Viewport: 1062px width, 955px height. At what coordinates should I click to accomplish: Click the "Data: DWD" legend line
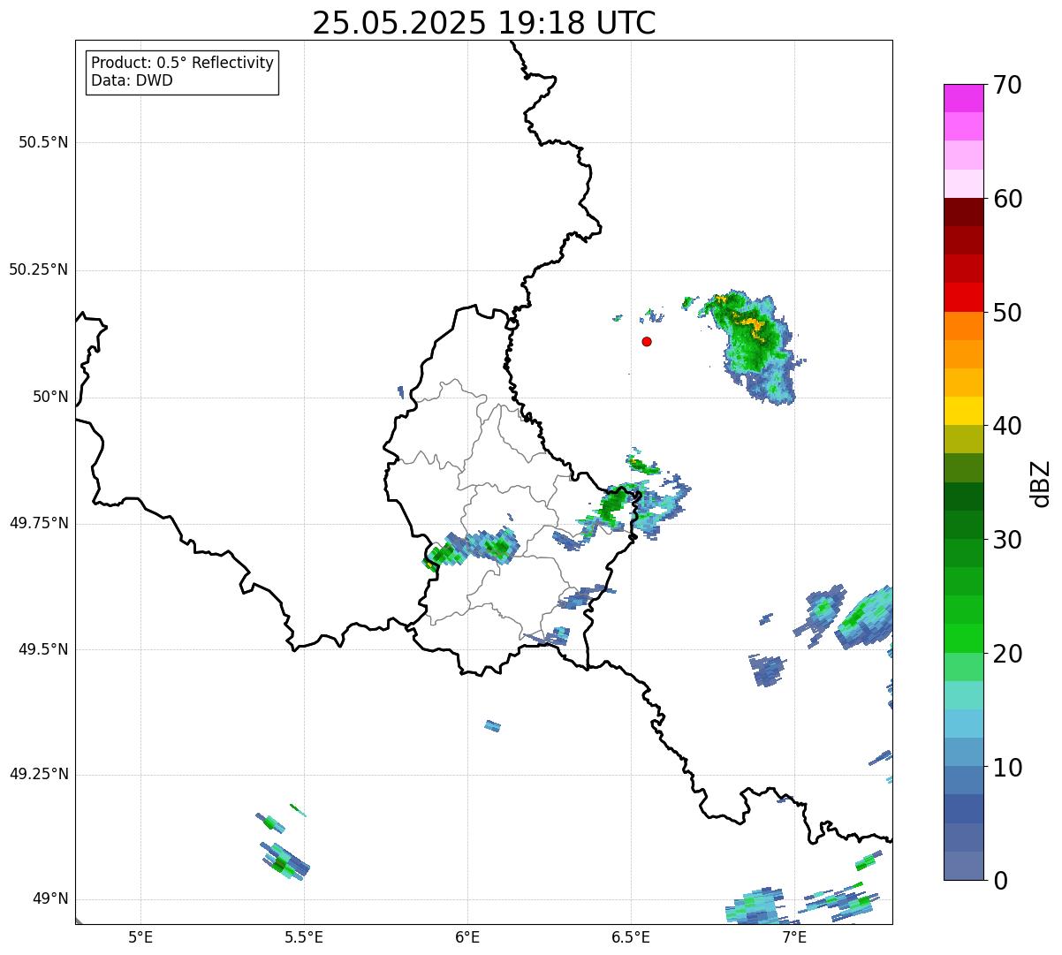(132, 80)
